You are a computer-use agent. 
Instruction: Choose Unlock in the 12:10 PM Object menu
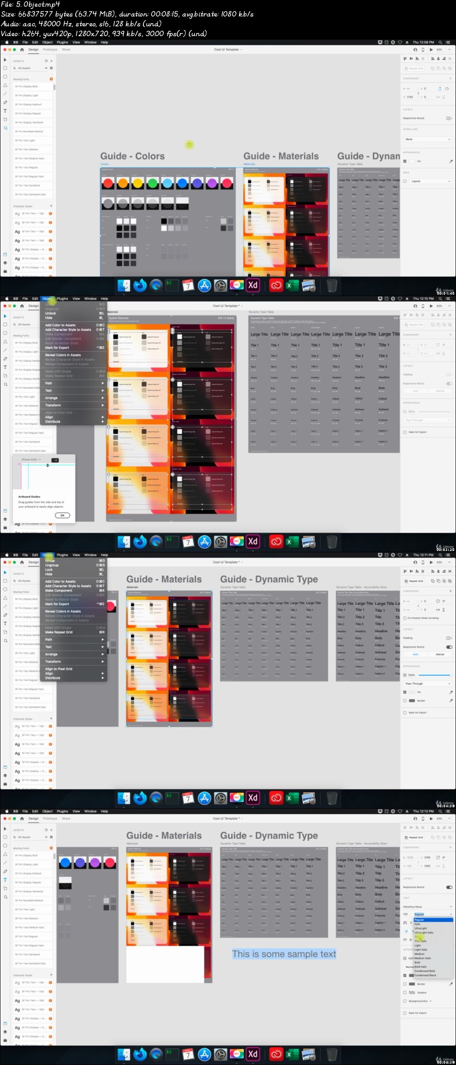point(73,313)
